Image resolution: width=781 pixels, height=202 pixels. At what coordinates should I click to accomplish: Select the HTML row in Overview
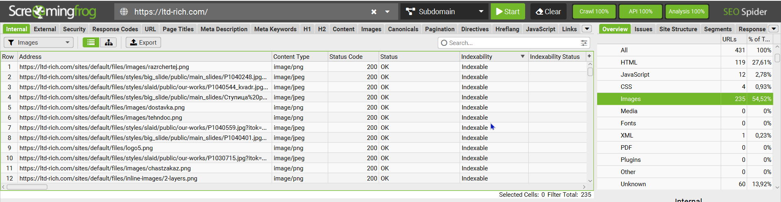629,62
